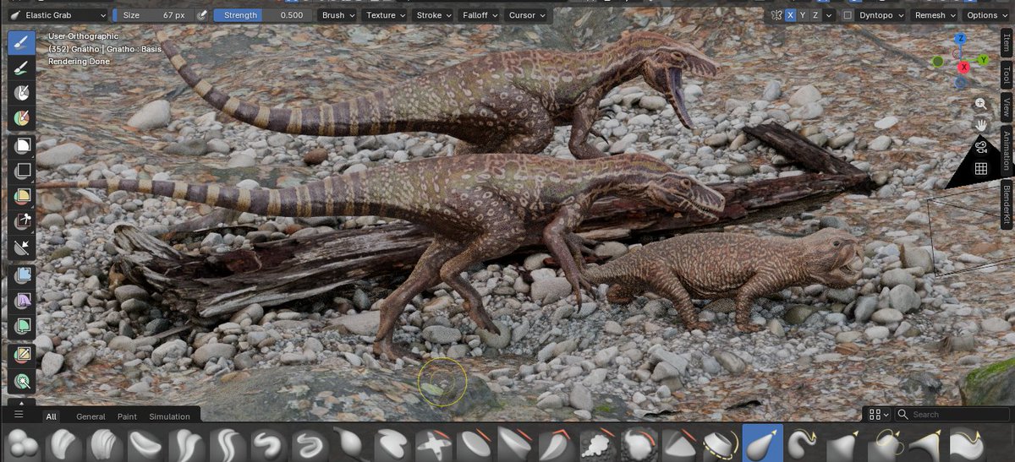Click the brush shelf Search field
Image resolution: width=1015 pixels, height=462 pixels.
coord(952,415)
